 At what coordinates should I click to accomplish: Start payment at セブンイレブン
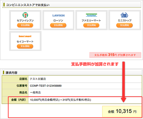tap(25, 25)
